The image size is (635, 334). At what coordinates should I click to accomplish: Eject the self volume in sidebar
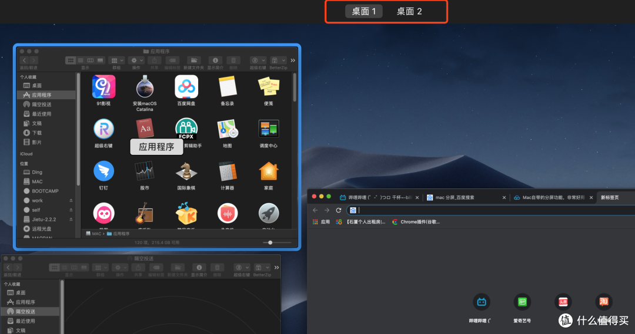click(x=71, y=210)
